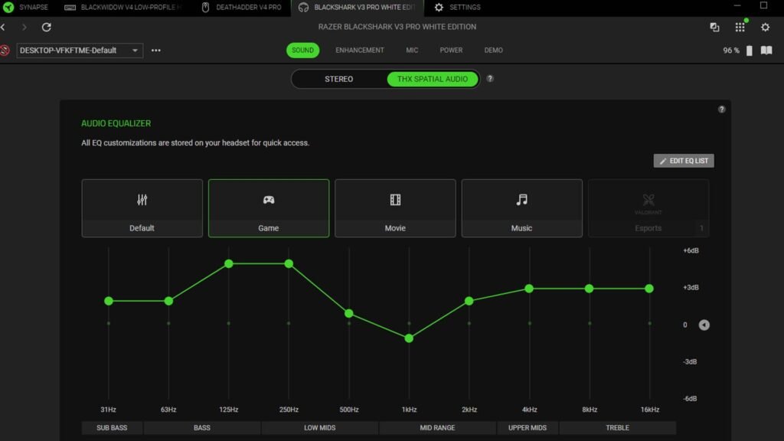This screenshot has height=441, width=784.
Task: Click the keyboard icon on BlackWidow tab
Action: (x=70, y=8)
